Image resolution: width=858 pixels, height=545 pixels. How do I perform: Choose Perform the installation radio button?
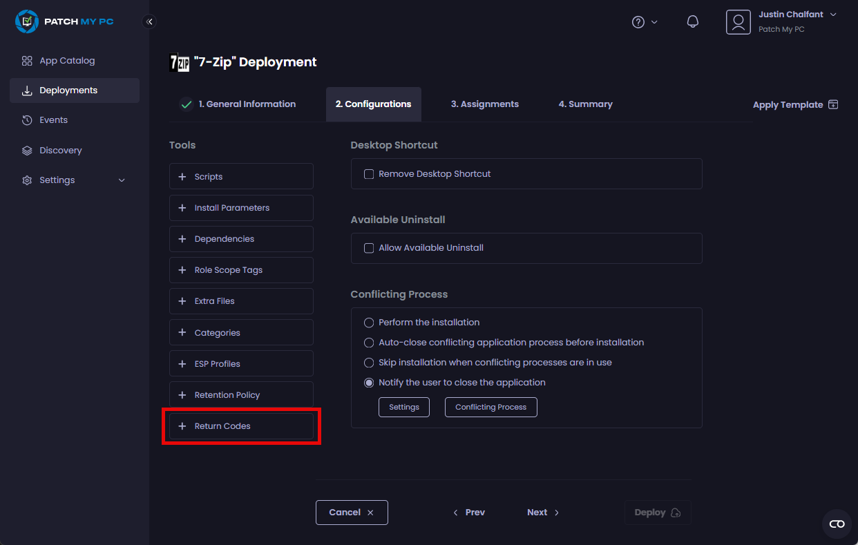coord(369,323)
